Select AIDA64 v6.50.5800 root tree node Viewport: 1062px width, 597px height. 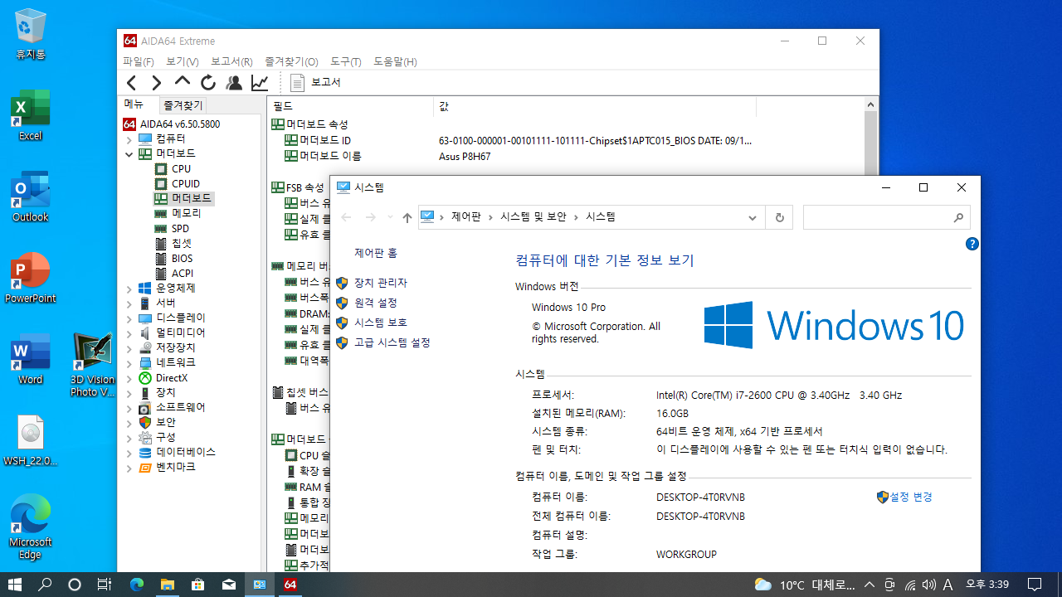tap(171, 124)
